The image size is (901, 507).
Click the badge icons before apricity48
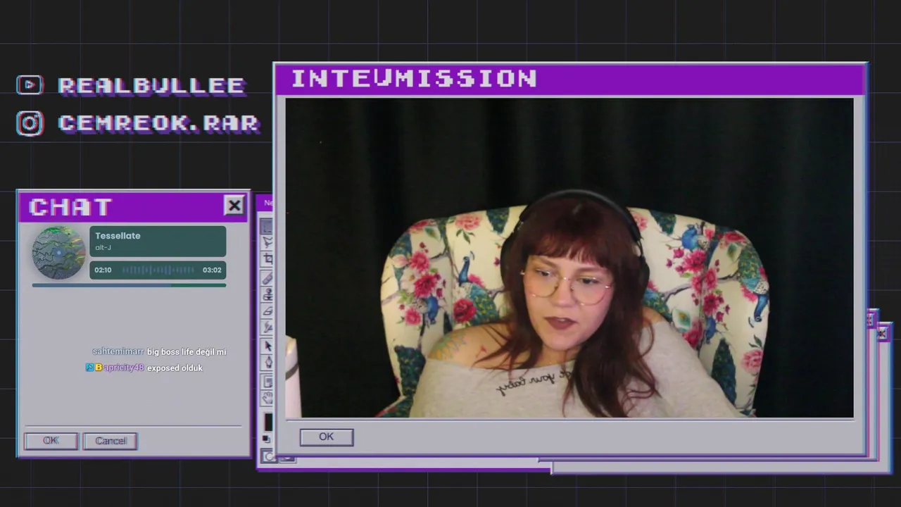94,368
